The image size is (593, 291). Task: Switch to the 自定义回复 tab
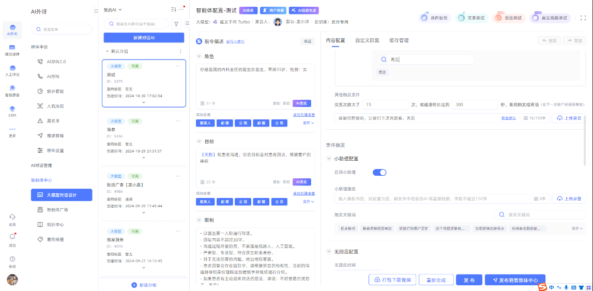click(x=367, y=40)
